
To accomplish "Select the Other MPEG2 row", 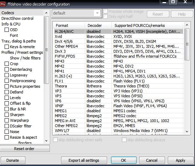I will (118, 126).
